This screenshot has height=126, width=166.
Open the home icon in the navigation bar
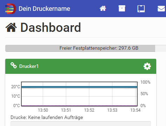tap(103, 8)
